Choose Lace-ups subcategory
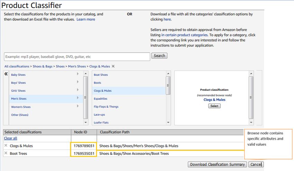This screenshot has width=294, height=171. pos(99,115)
